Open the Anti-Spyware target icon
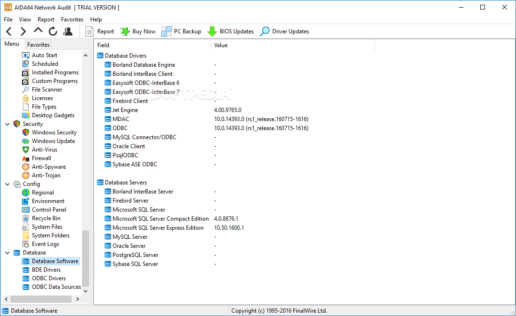 point(25,167)
